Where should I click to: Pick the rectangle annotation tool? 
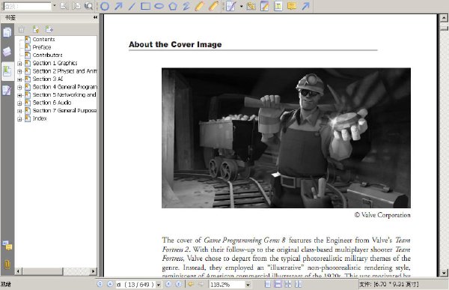pos(145,6)
